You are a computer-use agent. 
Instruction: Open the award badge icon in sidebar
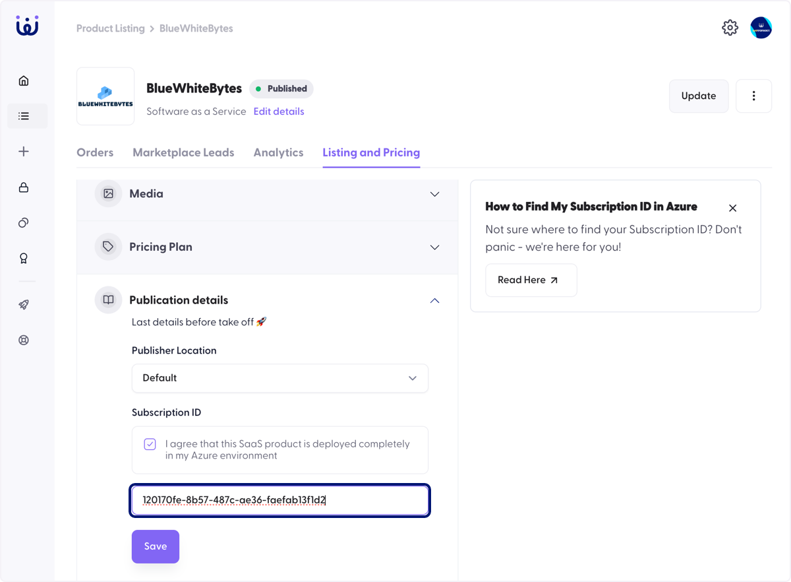point(24,259)
